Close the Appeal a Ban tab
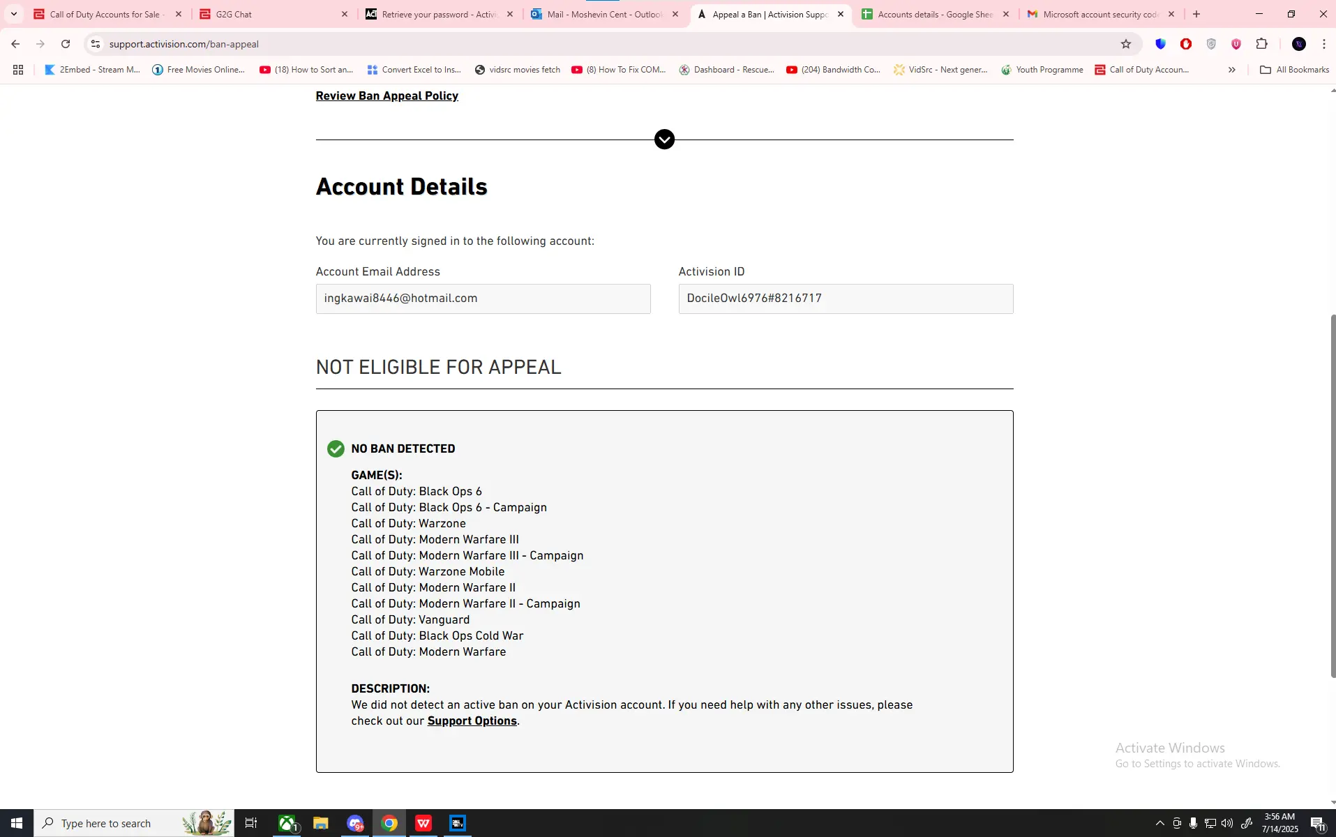 point(841,14)
